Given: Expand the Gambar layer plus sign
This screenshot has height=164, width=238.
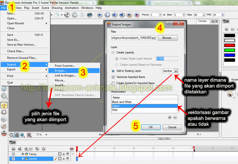Looking at the screenshot, I should 23,159.
